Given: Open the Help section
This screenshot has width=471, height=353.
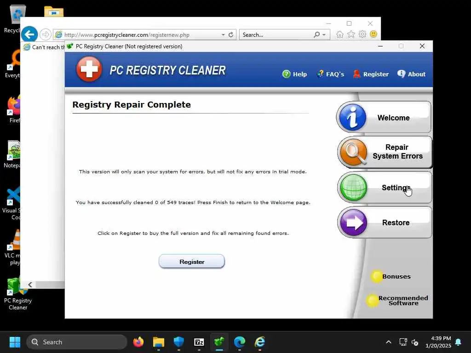Looking at the screenshot, I should (294, 74).
